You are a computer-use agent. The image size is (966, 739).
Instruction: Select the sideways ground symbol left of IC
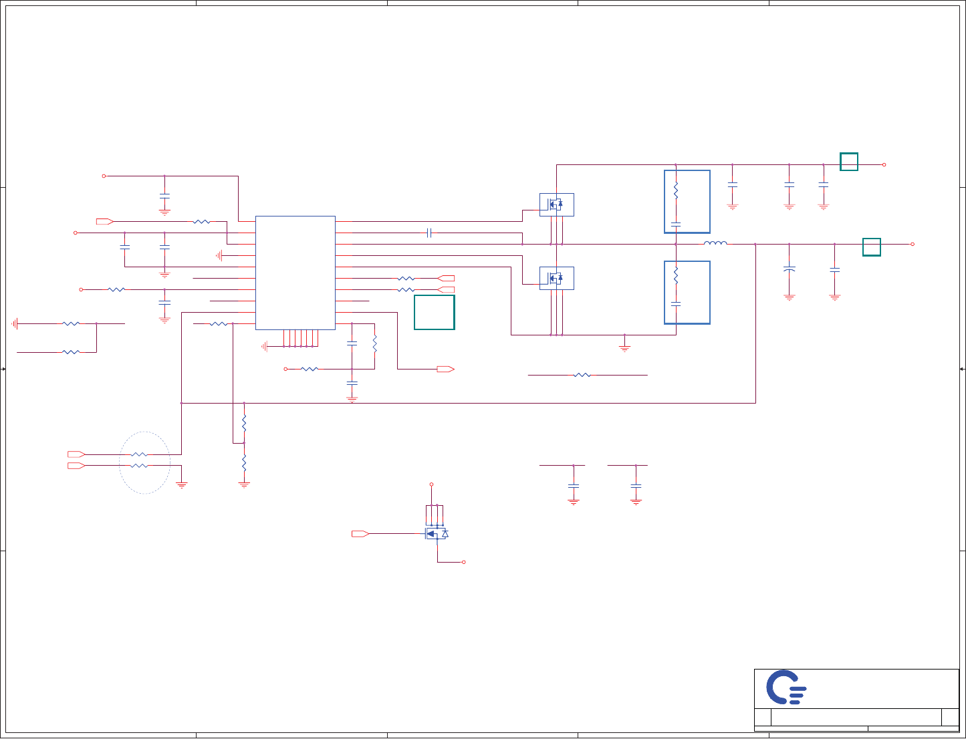coord(219,255)
